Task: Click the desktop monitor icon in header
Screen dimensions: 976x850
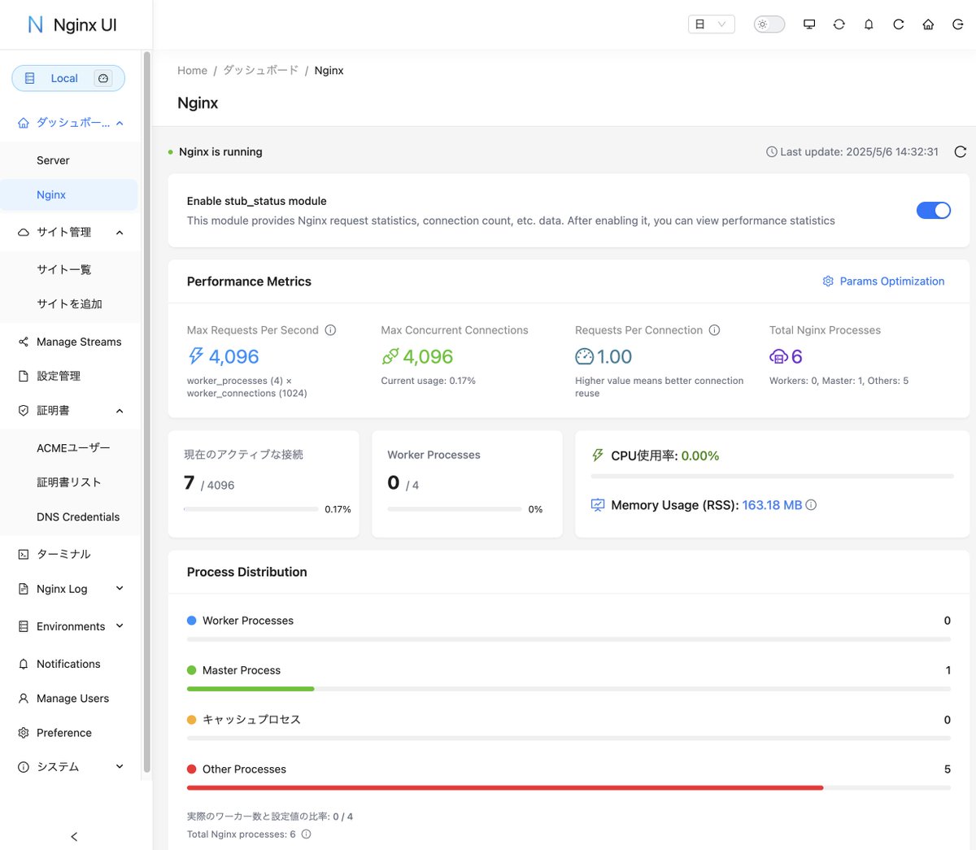Action: [x=809, y=24]
